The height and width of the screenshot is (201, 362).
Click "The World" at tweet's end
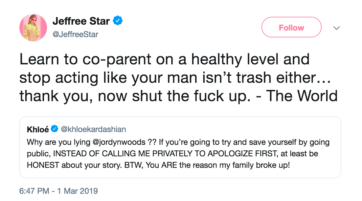tap(302, 96)
